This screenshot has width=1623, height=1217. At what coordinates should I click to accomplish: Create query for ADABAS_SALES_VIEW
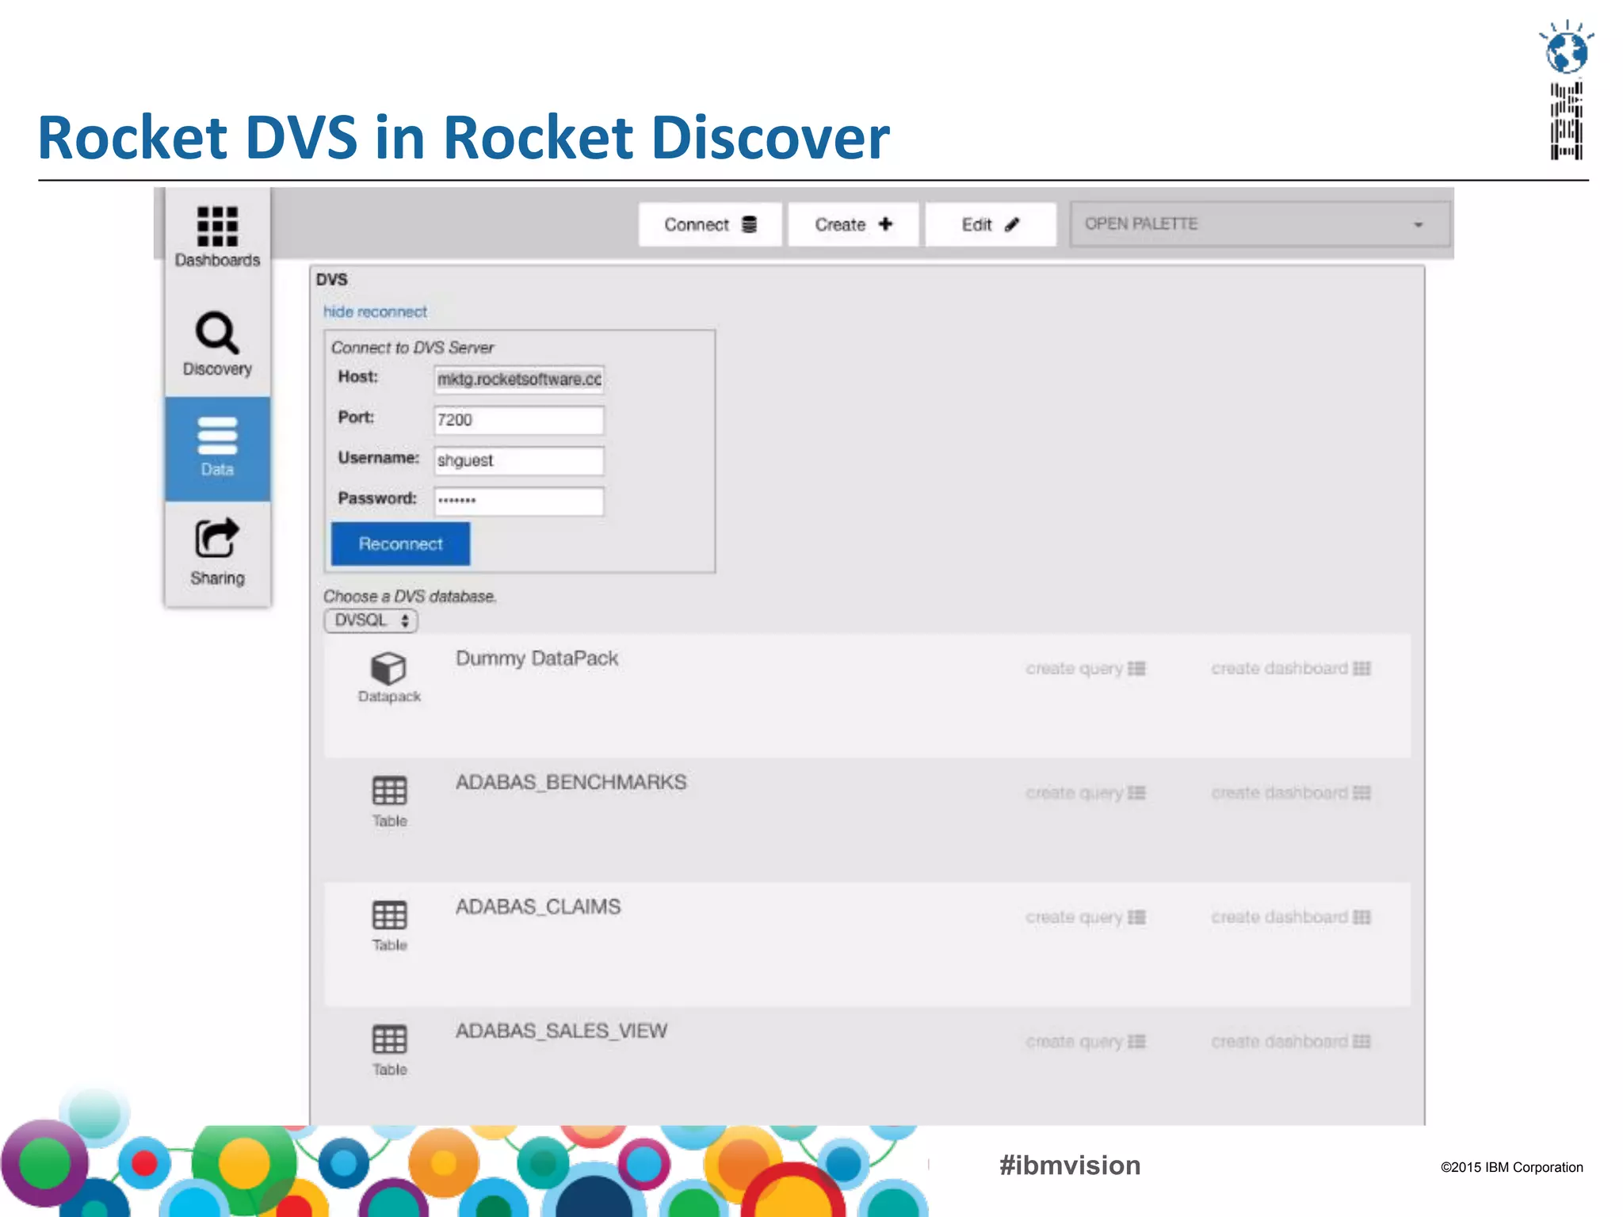pos(1086,1042)
